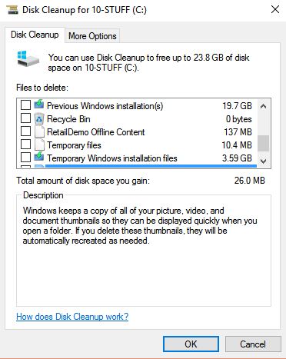286x359 pixels.
Task: Click the Temporary files page icon
Action: 39,145
